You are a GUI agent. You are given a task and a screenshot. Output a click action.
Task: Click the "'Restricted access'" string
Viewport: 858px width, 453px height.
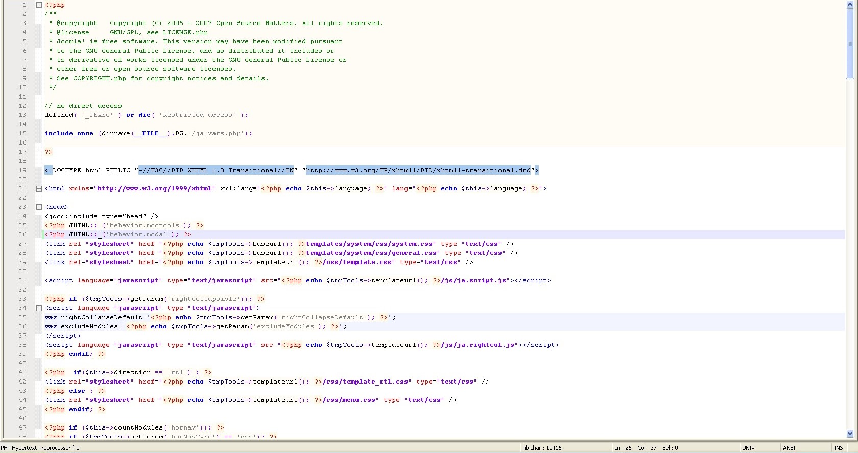click(x=198, y=115)
